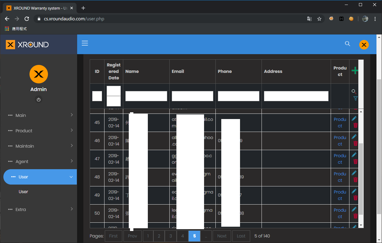Click the Phone filter input field
This screenshot has width=382, height=243.
pos(238,96)
